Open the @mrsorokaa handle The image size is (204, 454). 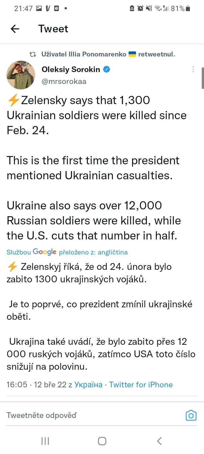[64, 81]
